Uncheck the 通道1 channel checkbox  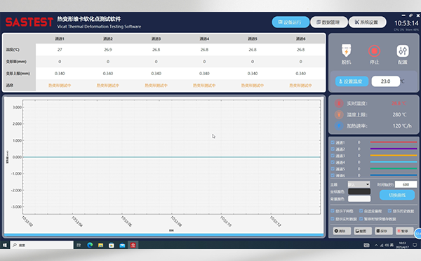[333, 142]
